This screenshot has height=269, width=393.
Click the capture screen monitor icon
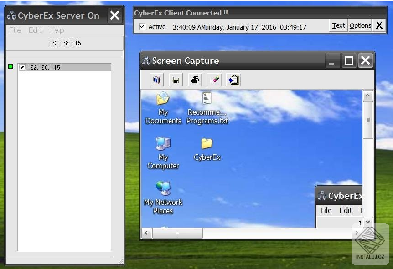(x=157, y=80)
